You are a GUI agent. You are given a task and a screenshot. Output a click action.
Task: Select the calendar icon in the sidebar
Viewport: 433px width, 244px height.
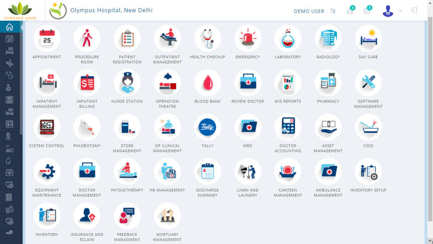(9, 39)
